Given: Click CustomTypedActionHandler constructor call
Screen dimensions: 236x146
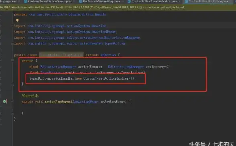Looking at the screenshot, I should pyautogui.click(x=108, y=78).
